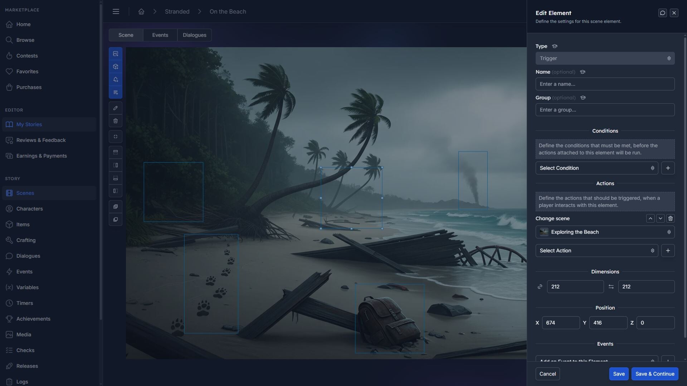Toggle the dimensions aspect-ratio link

[540, 286]
